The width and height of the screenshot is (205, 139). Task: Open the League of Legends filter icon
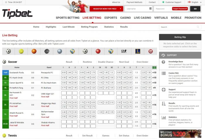pos(138,51)
